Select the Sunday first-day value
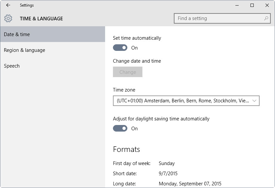Viewport: 275px width, 188px height. (167, 163)
